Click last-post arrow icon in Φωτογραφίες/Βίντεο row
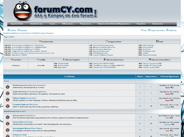184x137 pixels. pos(171,131)
